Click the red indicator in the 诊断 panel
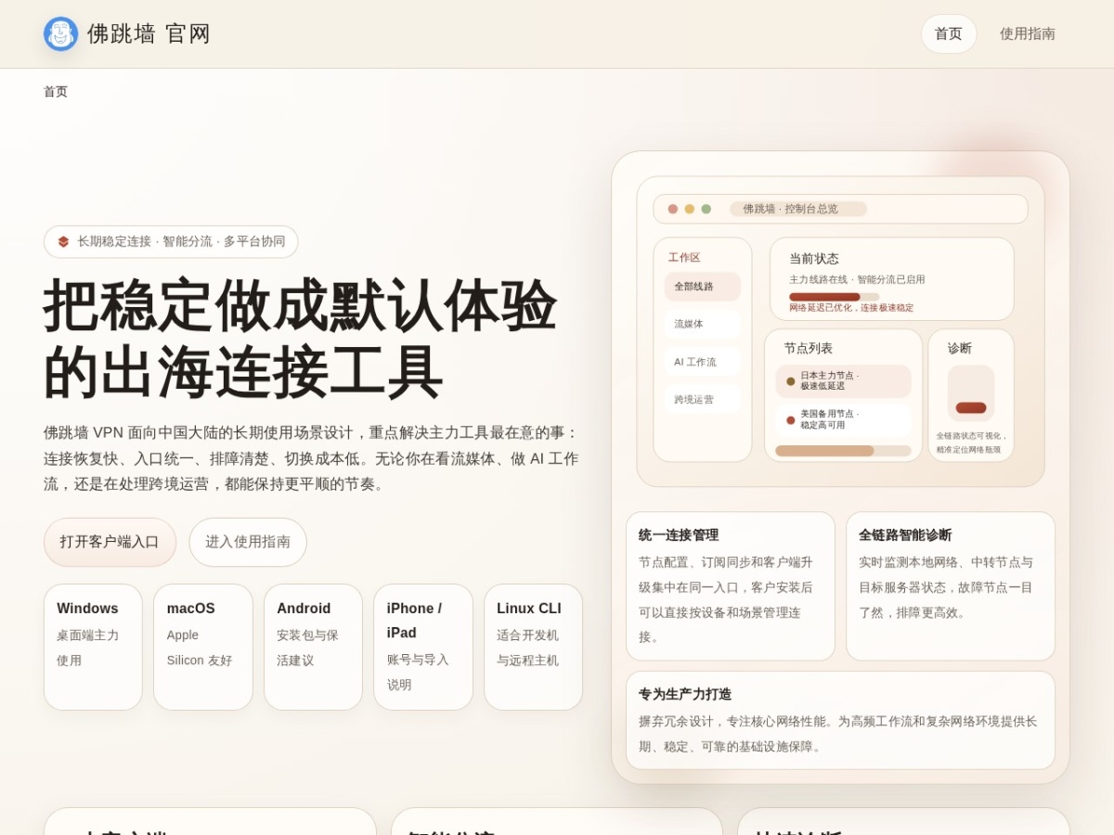The image size is (1114, 835). [971, 407]
